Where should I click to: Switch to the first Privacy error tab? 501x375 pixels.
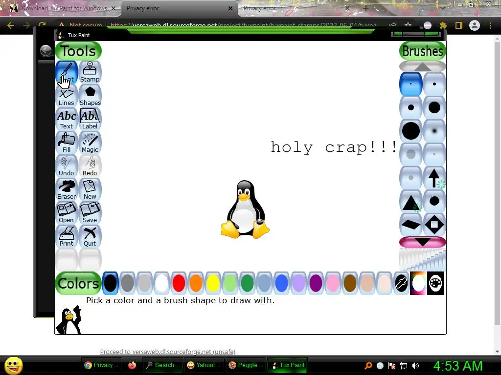[179, 8]
